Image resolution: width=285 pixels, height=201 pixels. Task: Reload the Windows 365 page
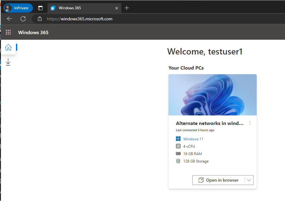tap(23, 19)
